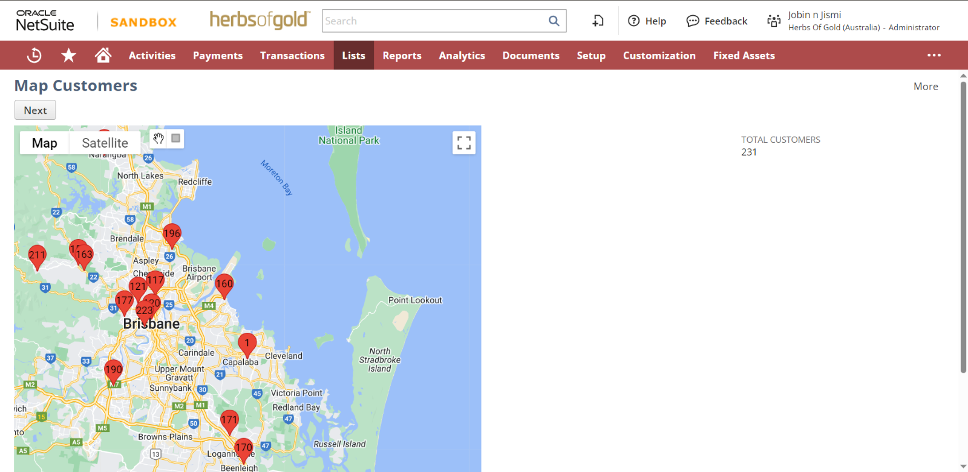Select the hand pan tool on map
This screenshot has height=472, width=968.
tap(159, 139)
